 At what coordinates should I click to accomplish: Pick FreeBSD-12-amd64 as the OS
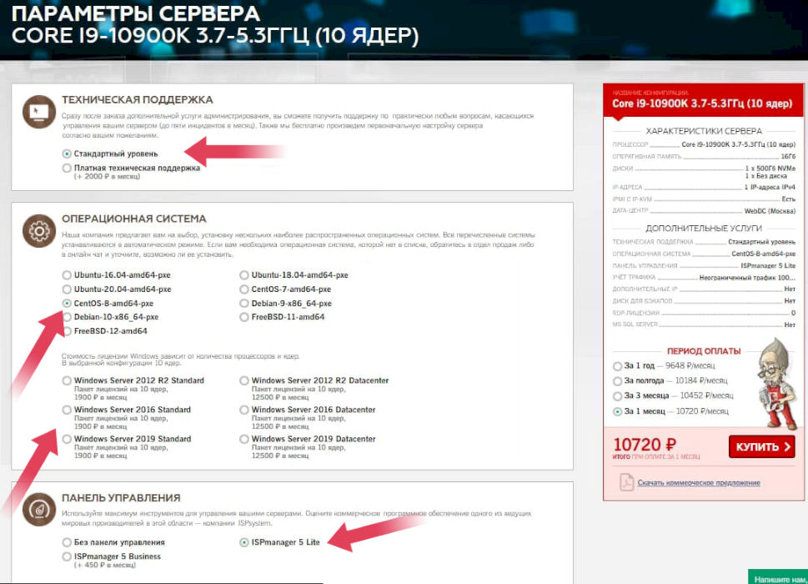tap(67, 331)
